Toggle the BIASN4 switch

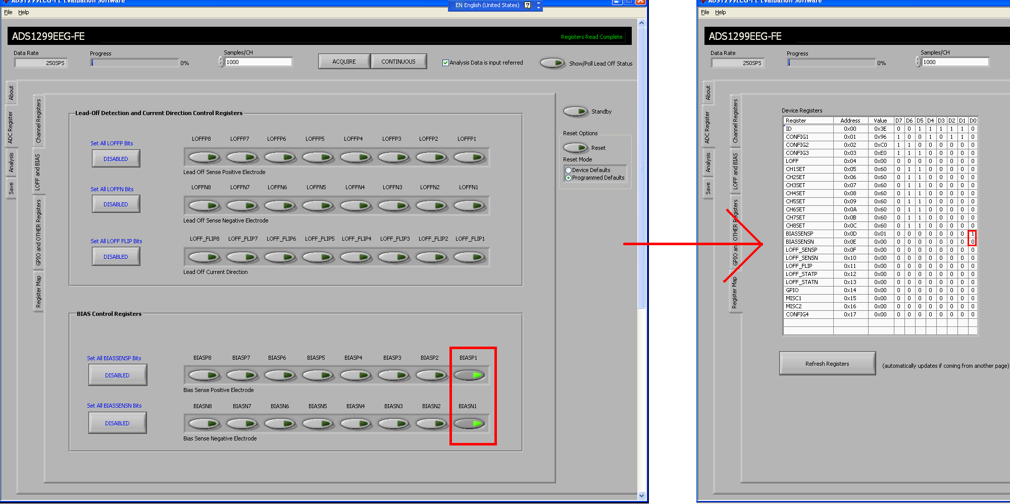point(356,424)
